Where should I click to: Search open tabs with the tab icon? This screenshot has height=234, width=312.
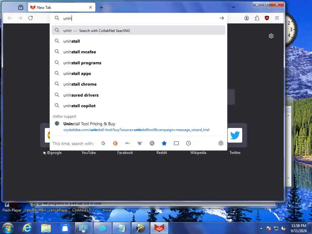[x=176, y=143]
